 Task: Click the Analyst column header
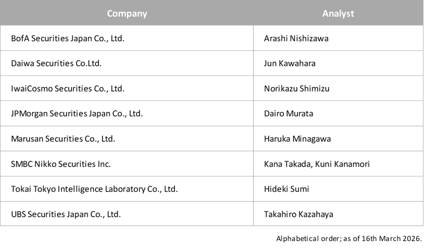pos(338,14)
